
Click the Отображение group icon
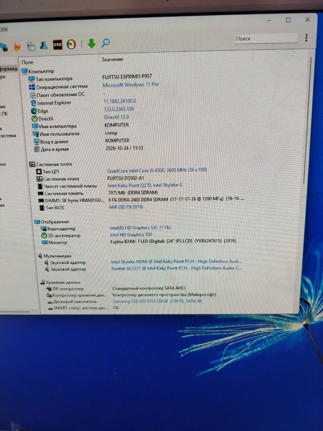pos(37,222)
